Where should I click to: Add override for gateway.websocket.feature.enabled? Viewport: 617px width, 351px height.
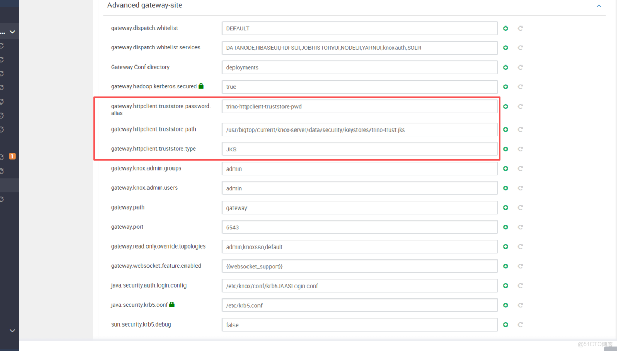pos(505,266)
